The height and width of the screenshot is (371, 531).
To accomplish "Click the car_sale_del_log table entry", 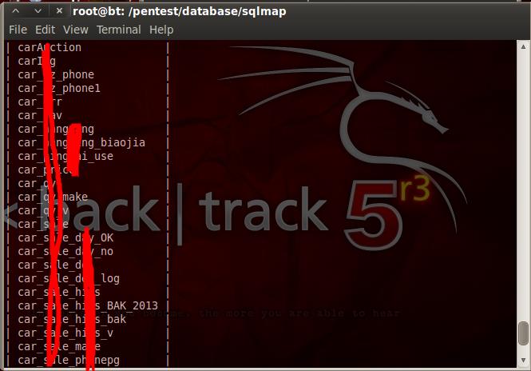I will pyautogui.click(x=69, y=279).
